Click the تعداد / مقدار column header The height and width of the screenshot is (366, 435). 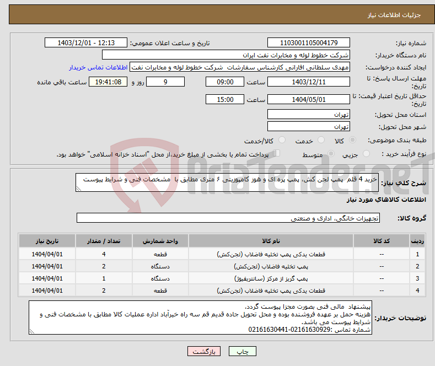(104, 241)
